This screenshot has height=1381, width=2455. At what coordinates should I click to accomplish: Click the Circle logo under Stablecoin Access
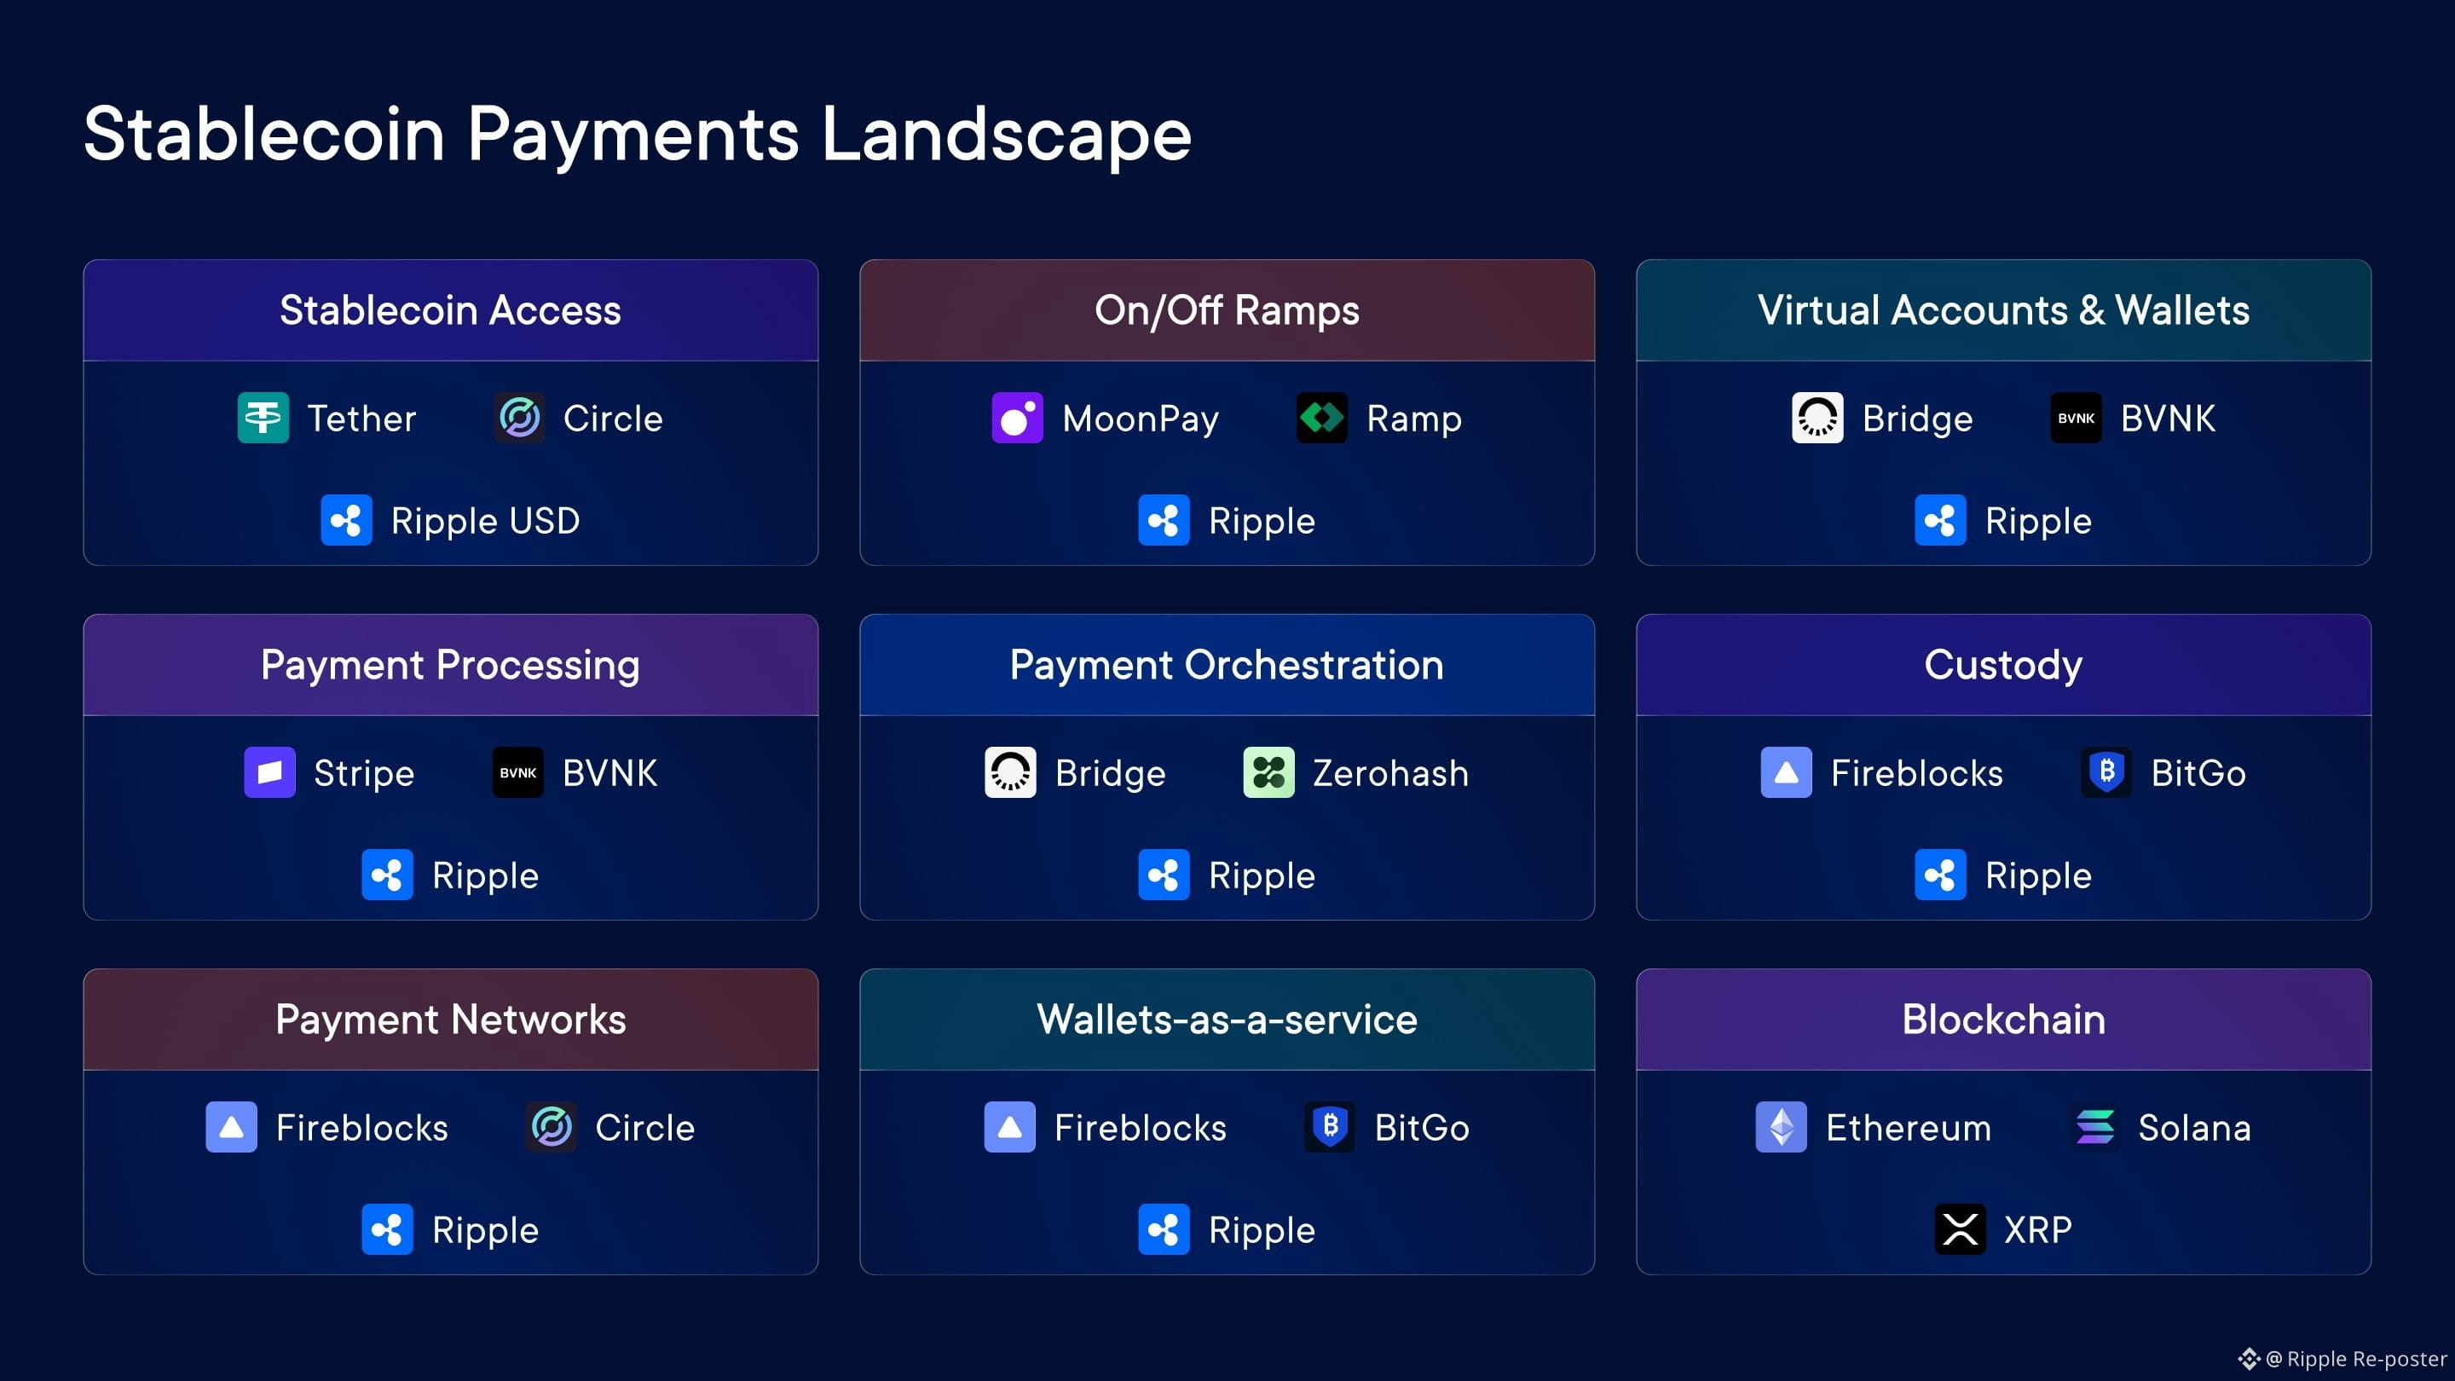tap(519, 418)
